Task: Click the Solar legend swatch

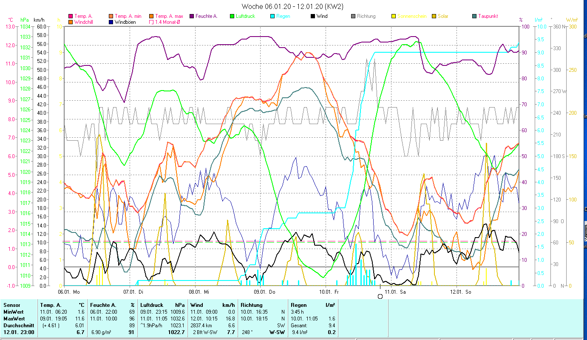Action: point(434,16)
